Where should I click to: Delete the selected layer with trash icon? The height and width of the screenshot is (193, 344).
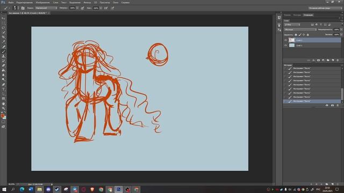338,60
